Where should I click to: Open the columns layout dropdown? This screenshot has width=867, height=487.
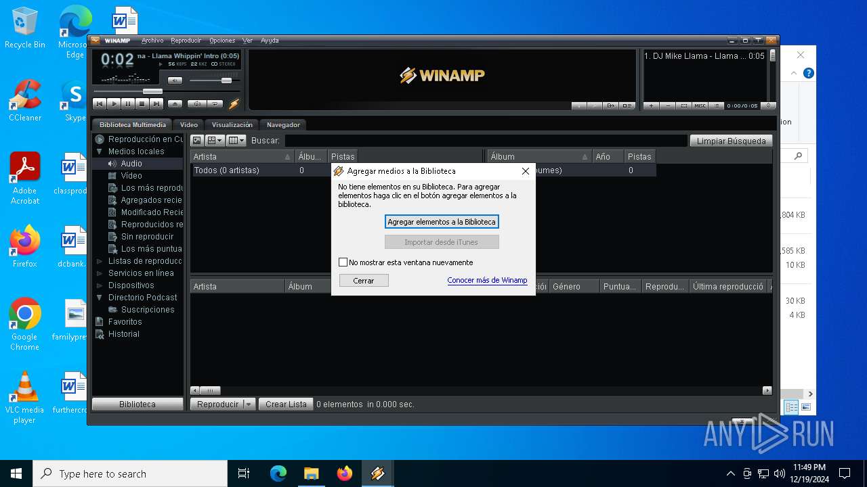(x=236, y=141)
